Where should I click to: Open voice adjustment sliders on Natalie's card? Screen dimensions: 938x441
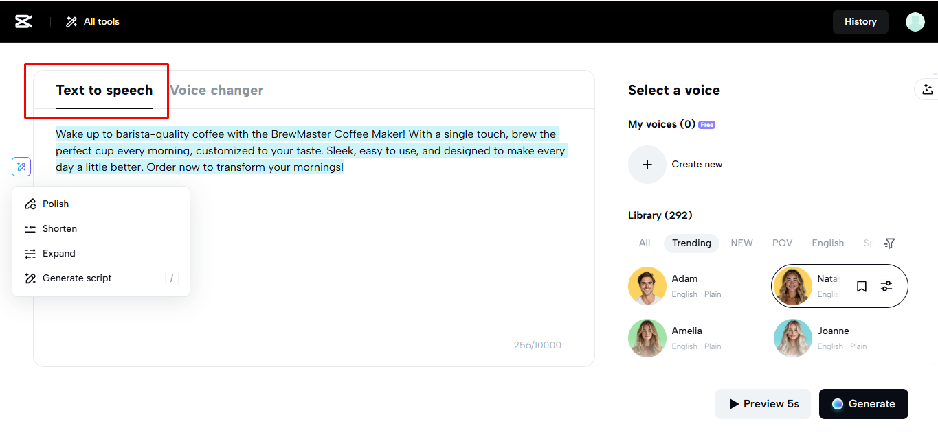click(x=886, y=286)
